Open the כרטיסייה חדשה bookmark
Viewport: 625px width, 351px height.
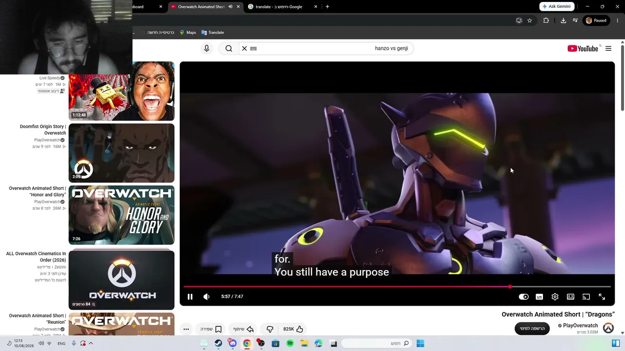point(161,33)
